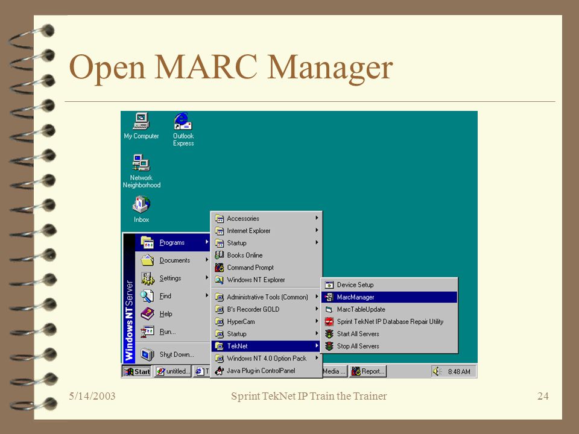Expand the Find submenu arrow
This screenshot has width=579, height=434.
pyautogui.click(x=207, y=295)
